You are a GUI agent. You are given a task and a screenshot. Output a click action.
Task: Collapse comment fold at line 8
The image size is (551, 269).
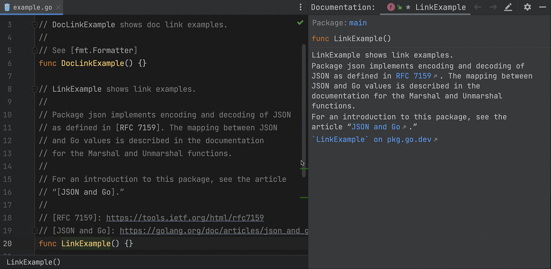coord(35,89)
